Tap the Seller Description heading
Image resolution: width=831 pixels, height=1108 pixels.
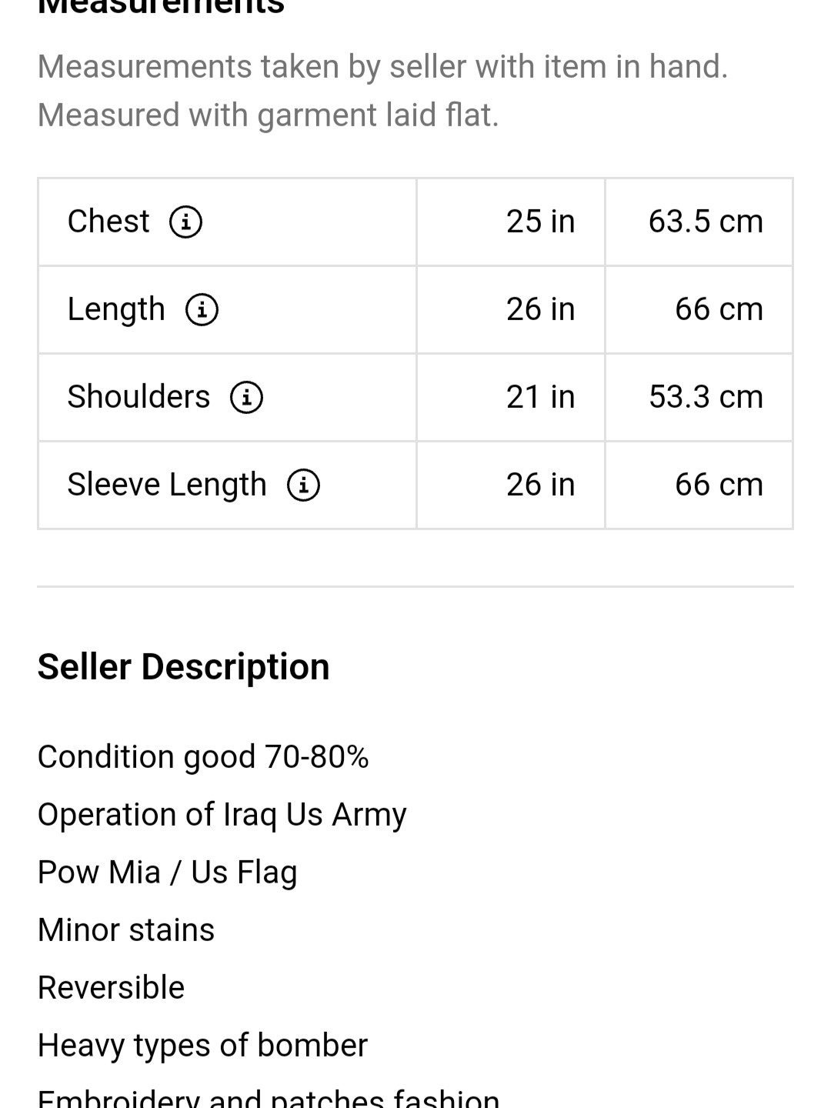[x=183, y=666]
